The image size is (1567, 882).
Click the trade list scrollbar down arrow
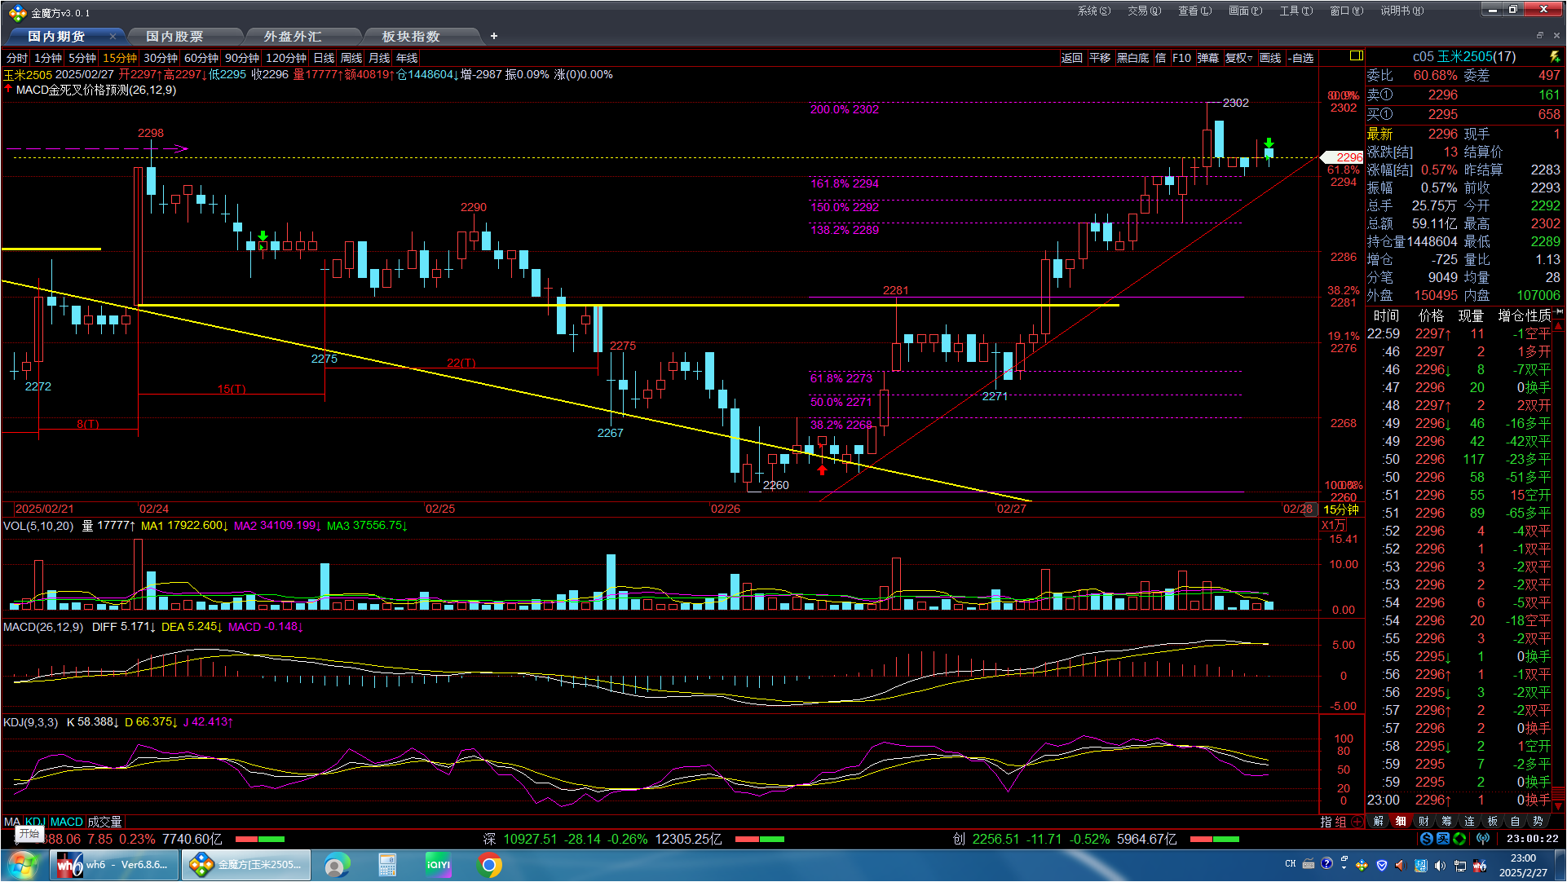(x=1558, y=805)
